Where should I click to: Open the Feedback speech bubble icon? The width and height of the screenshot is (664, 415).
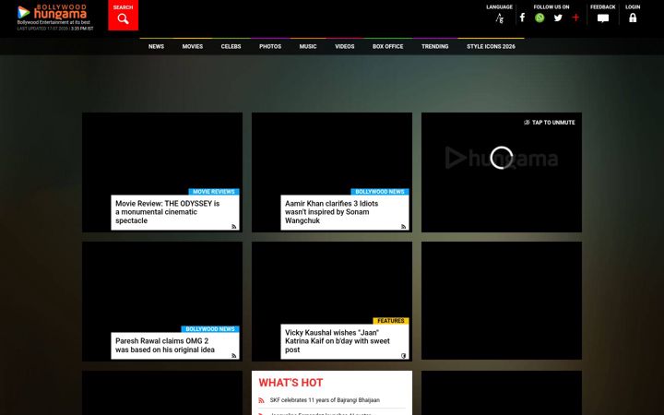[603, 18]
